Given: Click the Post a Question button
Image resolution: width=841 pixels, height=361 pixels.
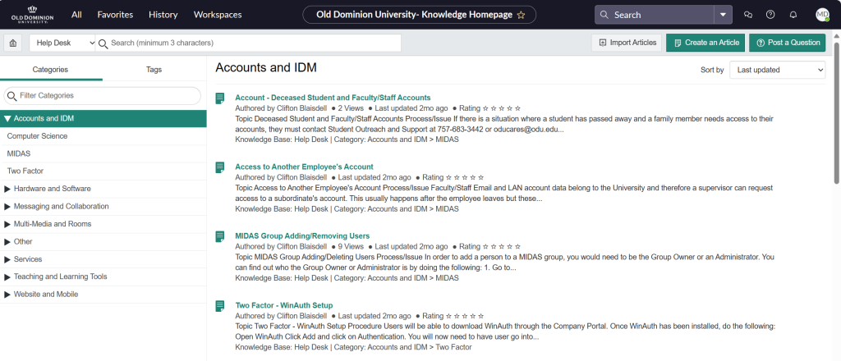Looking at the screenshot, I should click(x=788, y=43).
